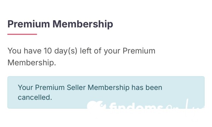This screenshot has width=212, height=127.
Task: Click the "10 day(s)" remaining text
Action: (60, 51)
